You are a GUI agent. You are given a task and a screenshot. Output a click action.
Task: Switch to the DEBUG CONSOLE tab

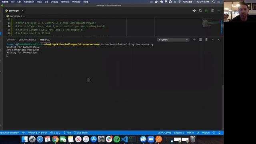27,40
